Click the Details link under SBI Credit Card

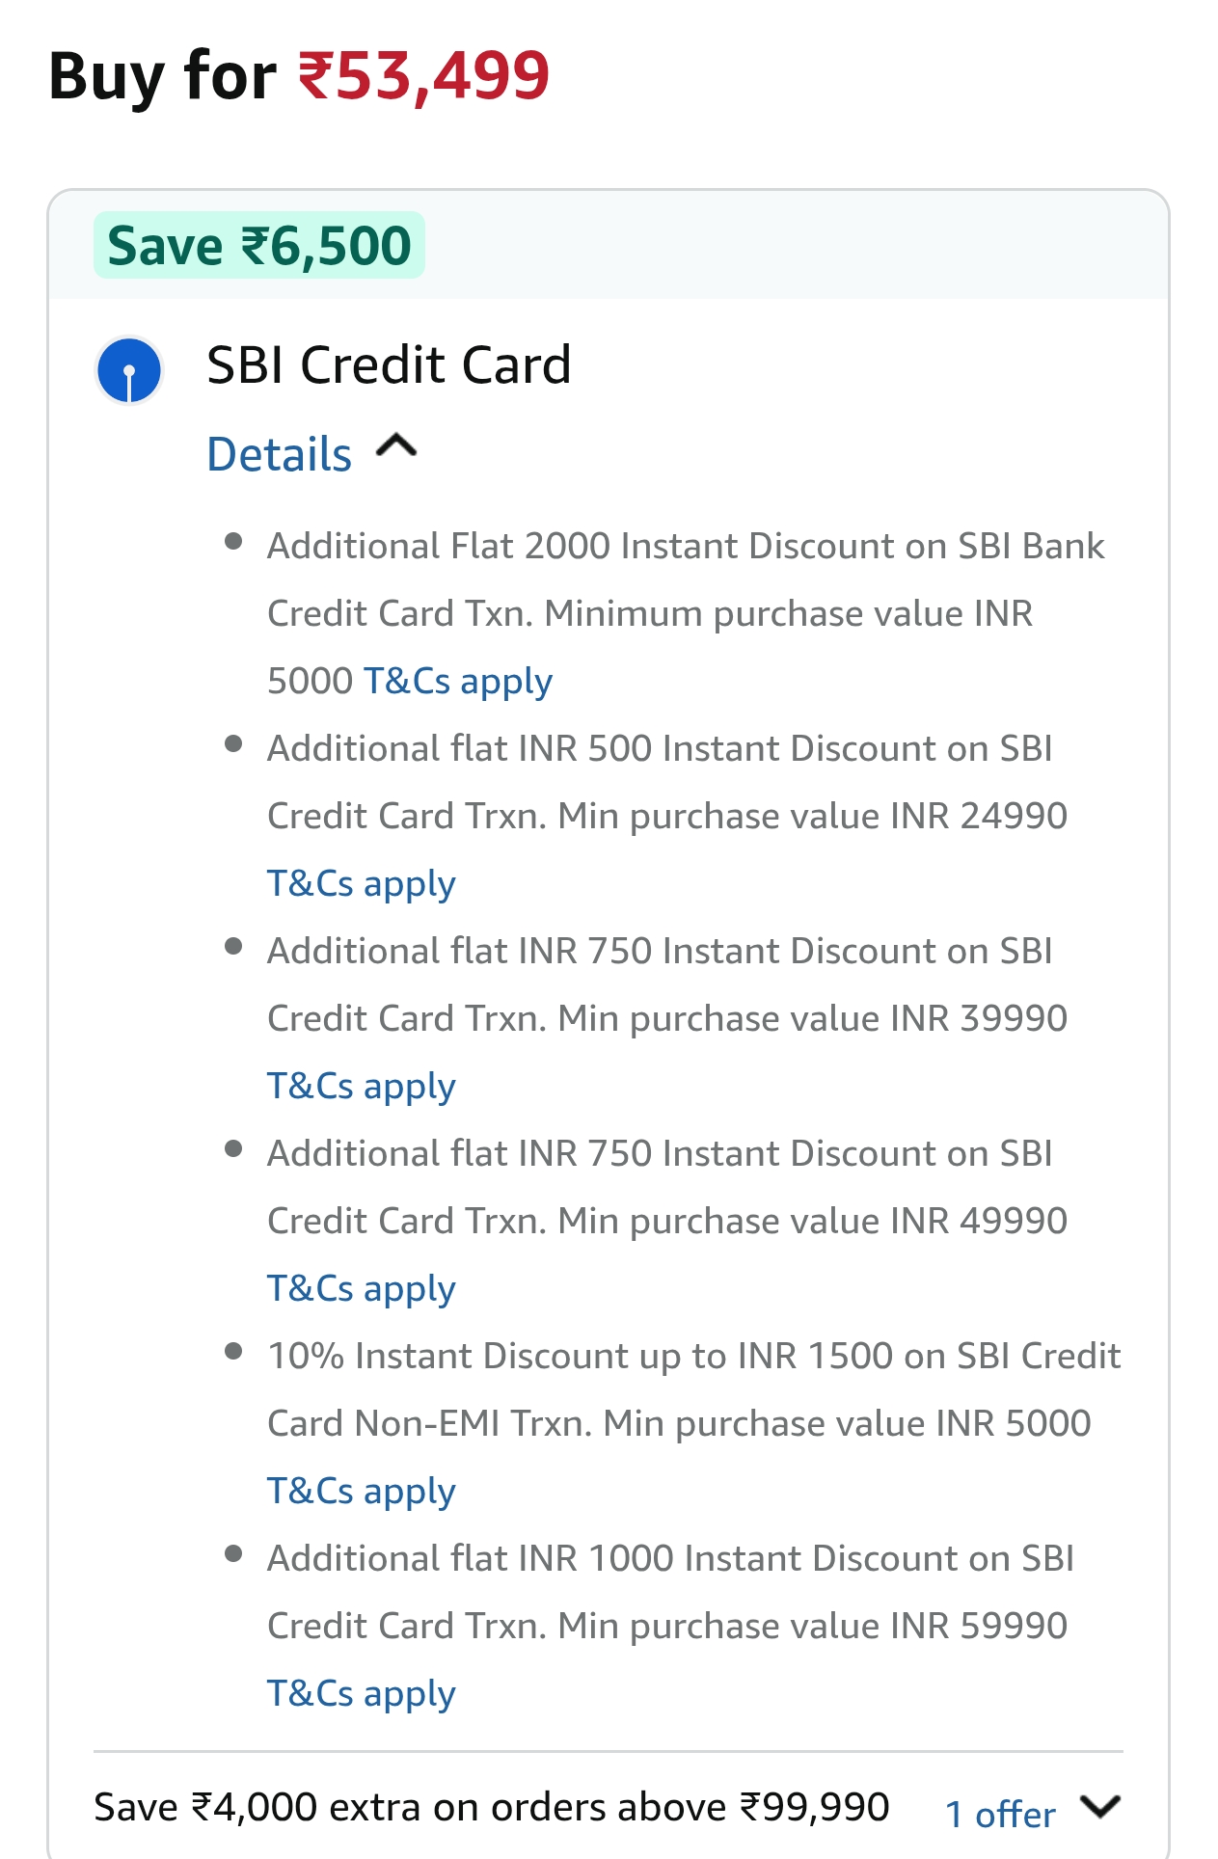(280, 454)
